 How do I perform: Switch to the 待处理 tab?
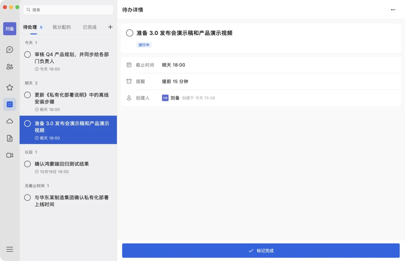point(30,27)
